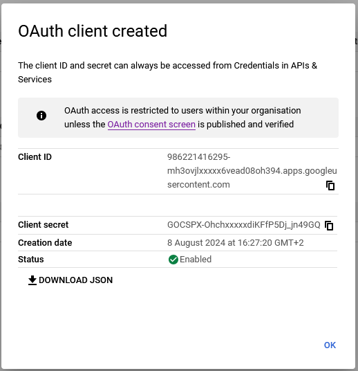Copy the Client secret to clipboard
Viewport: 358px width, 371px height.
[329, 226]
